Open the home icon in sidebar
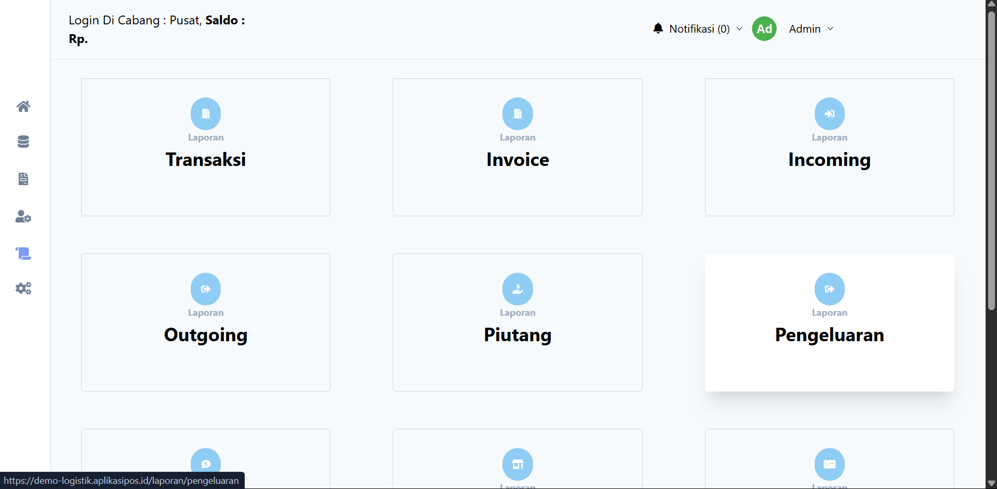Viewport: 997px width, 489px height. click(x=23, y=106)
